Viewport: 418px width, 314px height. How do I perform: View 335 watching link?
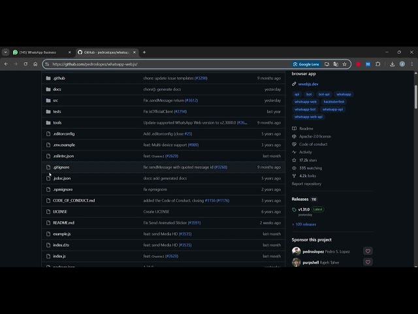pyautogui.click(x=311, y=168)
